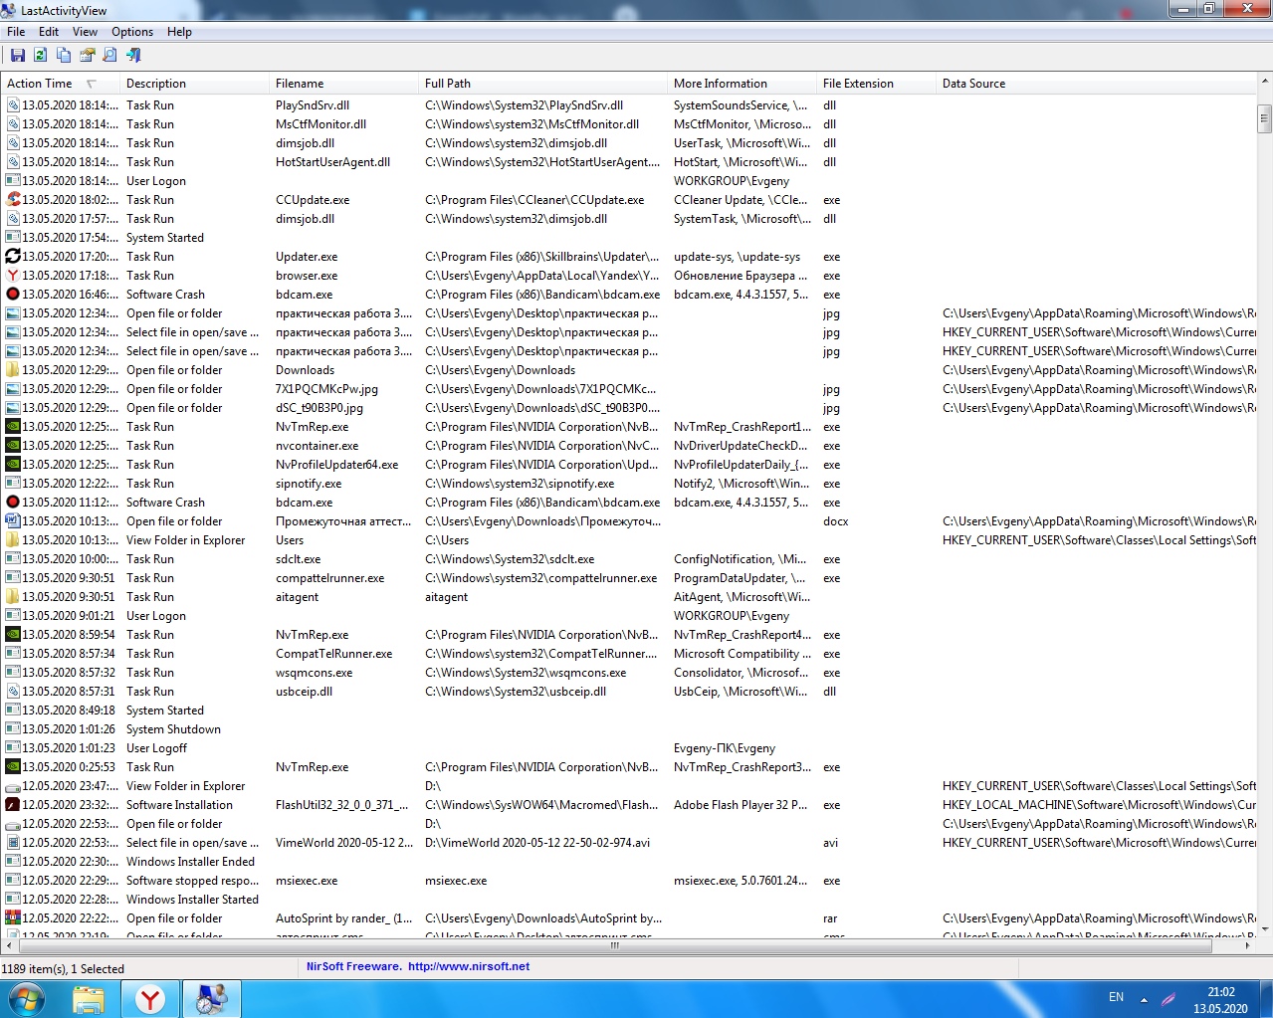Open the NirSoft website link in the status bar
Viewport: 1273px width, 1018px height.
pyautogui.click(x=469, y=966)
